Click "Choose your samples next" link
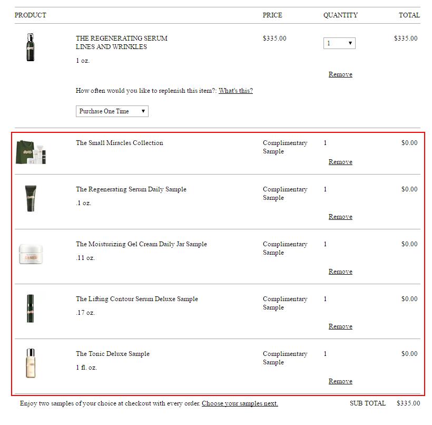Screen dimensions: 432x425 click(x=240, y=403)
